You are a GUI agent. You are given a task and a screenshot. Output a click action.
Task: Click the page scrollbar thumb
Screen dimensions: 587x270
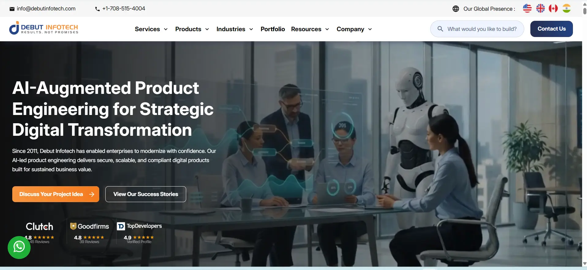point(585,11)
